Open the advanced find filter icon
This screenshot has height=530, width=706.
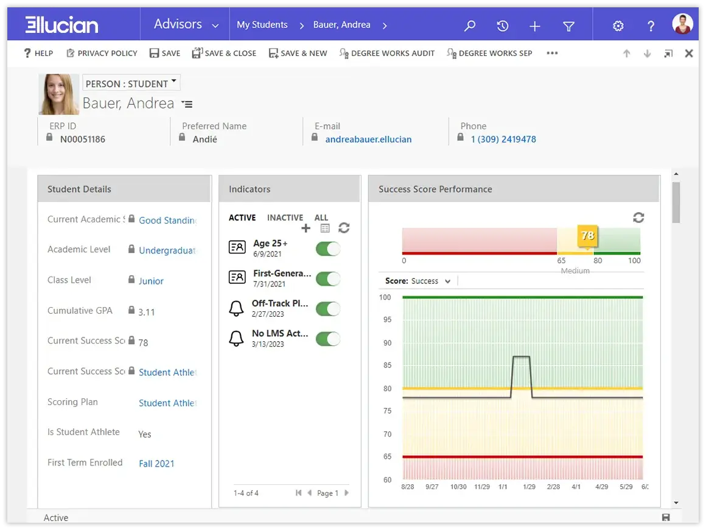click(568, 26)
